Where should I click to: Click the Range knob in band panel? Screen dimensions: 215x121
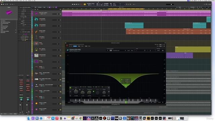coord(104,93)
